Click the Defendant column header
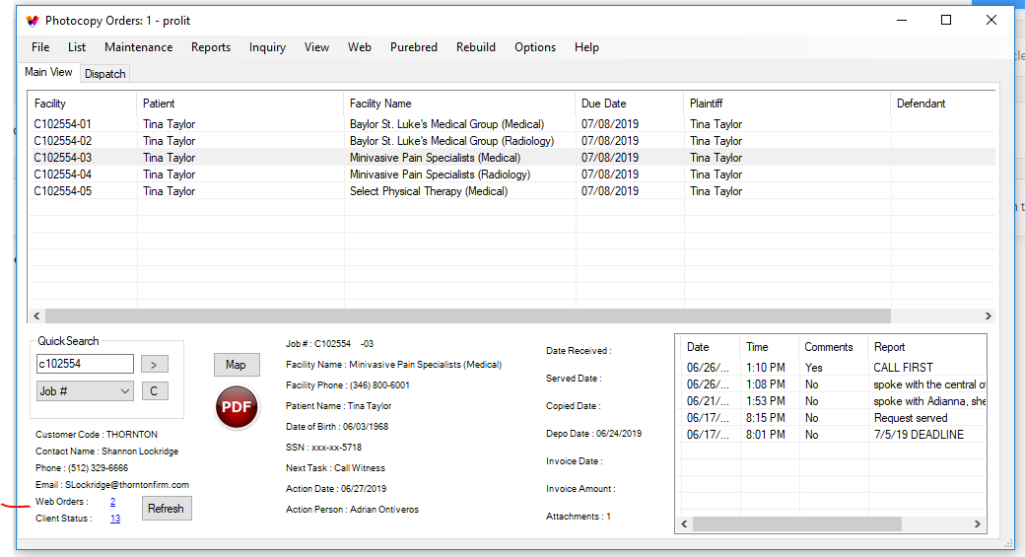Screen dimensions: 1025x557 coord(942,104)
